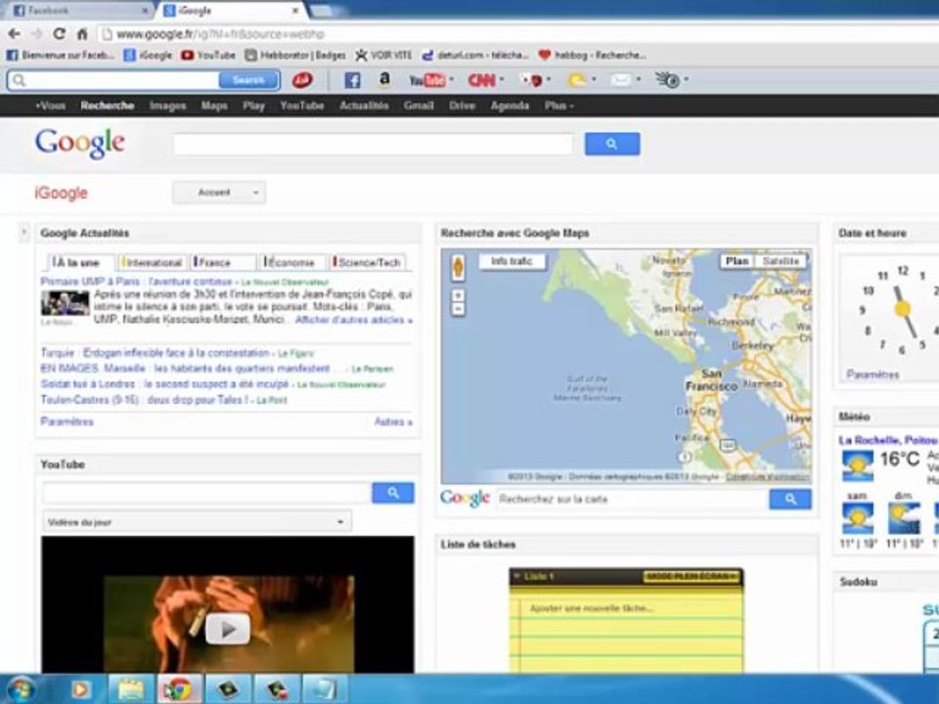Image resolution: width=939 pixels, height=704 pixels.
Task: Open the habbog Recherche bookmark
Action: click(x=592, y=55)
